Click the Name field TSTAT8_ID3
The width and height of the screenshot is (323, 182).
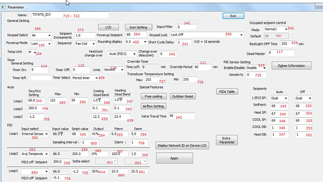(70, 15)
